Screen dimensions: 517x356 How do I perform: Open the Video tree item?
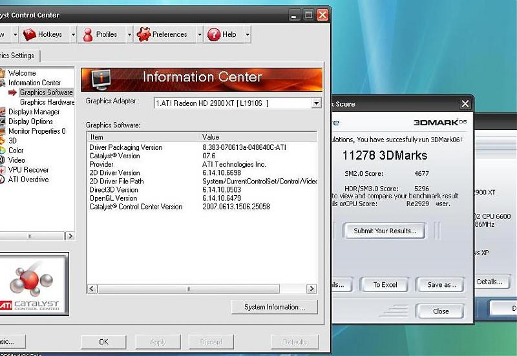[17, 160]
